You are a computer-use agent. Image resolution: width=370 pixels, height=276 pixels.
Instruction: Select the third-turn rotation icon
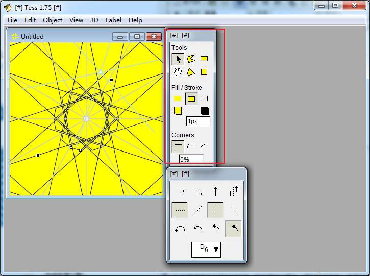tap(198, 229)
